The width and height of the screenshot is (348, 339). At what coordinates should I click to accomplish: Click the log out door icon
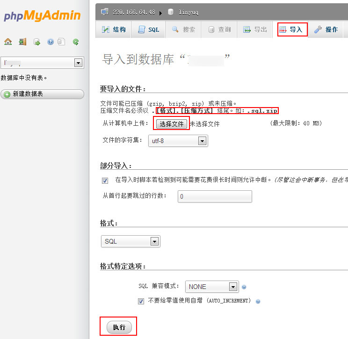tap(22, 42)
